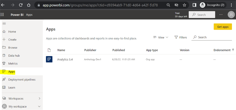The image size is (236, 110).
Task: Click the Workspaces monitor icon
Action: click(4, 98)
